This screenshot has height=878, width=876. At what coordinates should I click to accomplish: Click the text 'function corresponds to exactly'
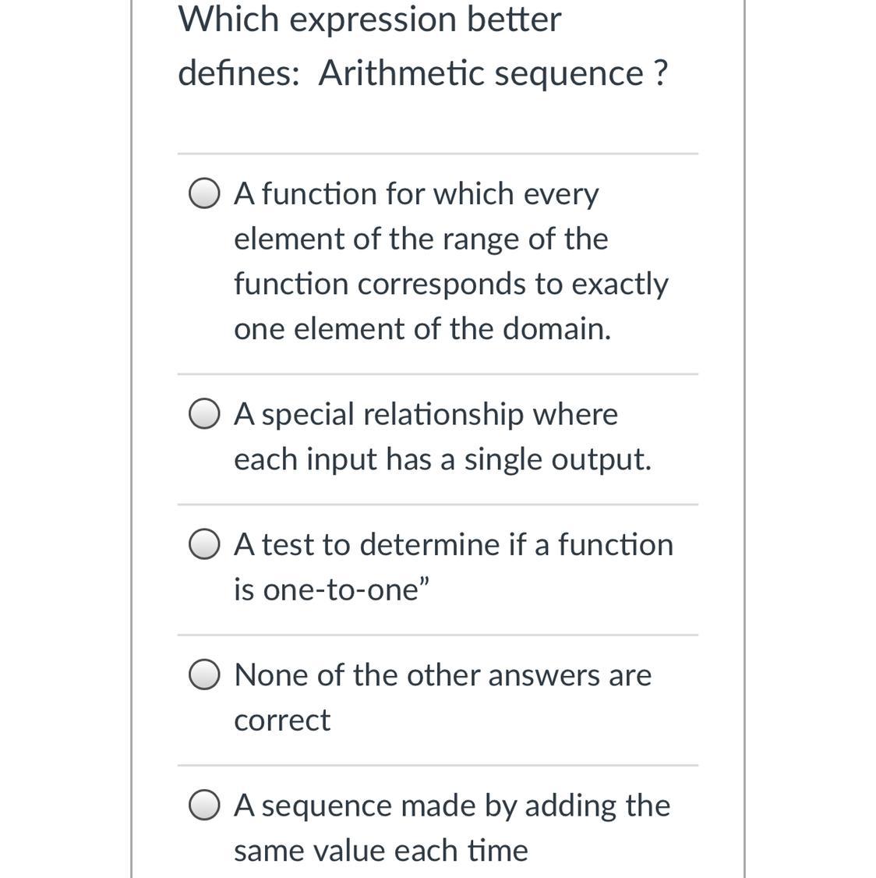(x=450, y=284)
